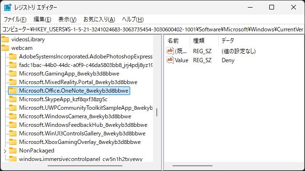The image size is (305, 171).
Task: Click the tree pane vertical scrollbar thumb
Action: coord(157,112)
